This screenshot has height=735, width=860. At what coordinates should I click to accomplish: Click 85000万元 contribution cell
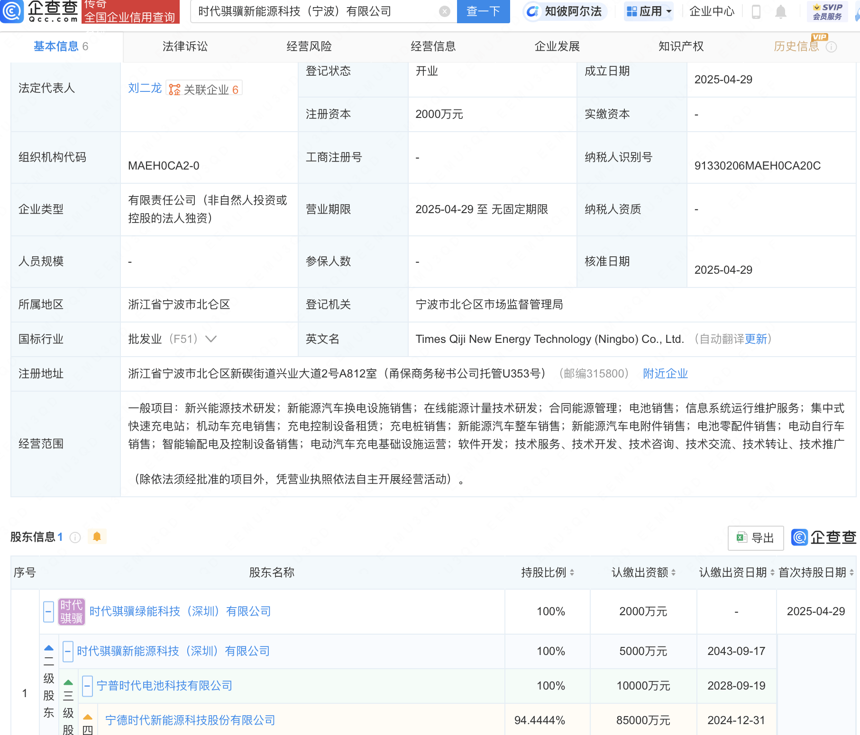[x=643, y=720]
